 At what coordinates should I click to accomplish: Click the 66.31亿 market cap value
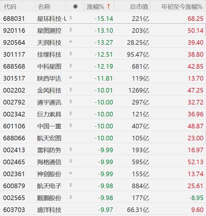point(138,210)
